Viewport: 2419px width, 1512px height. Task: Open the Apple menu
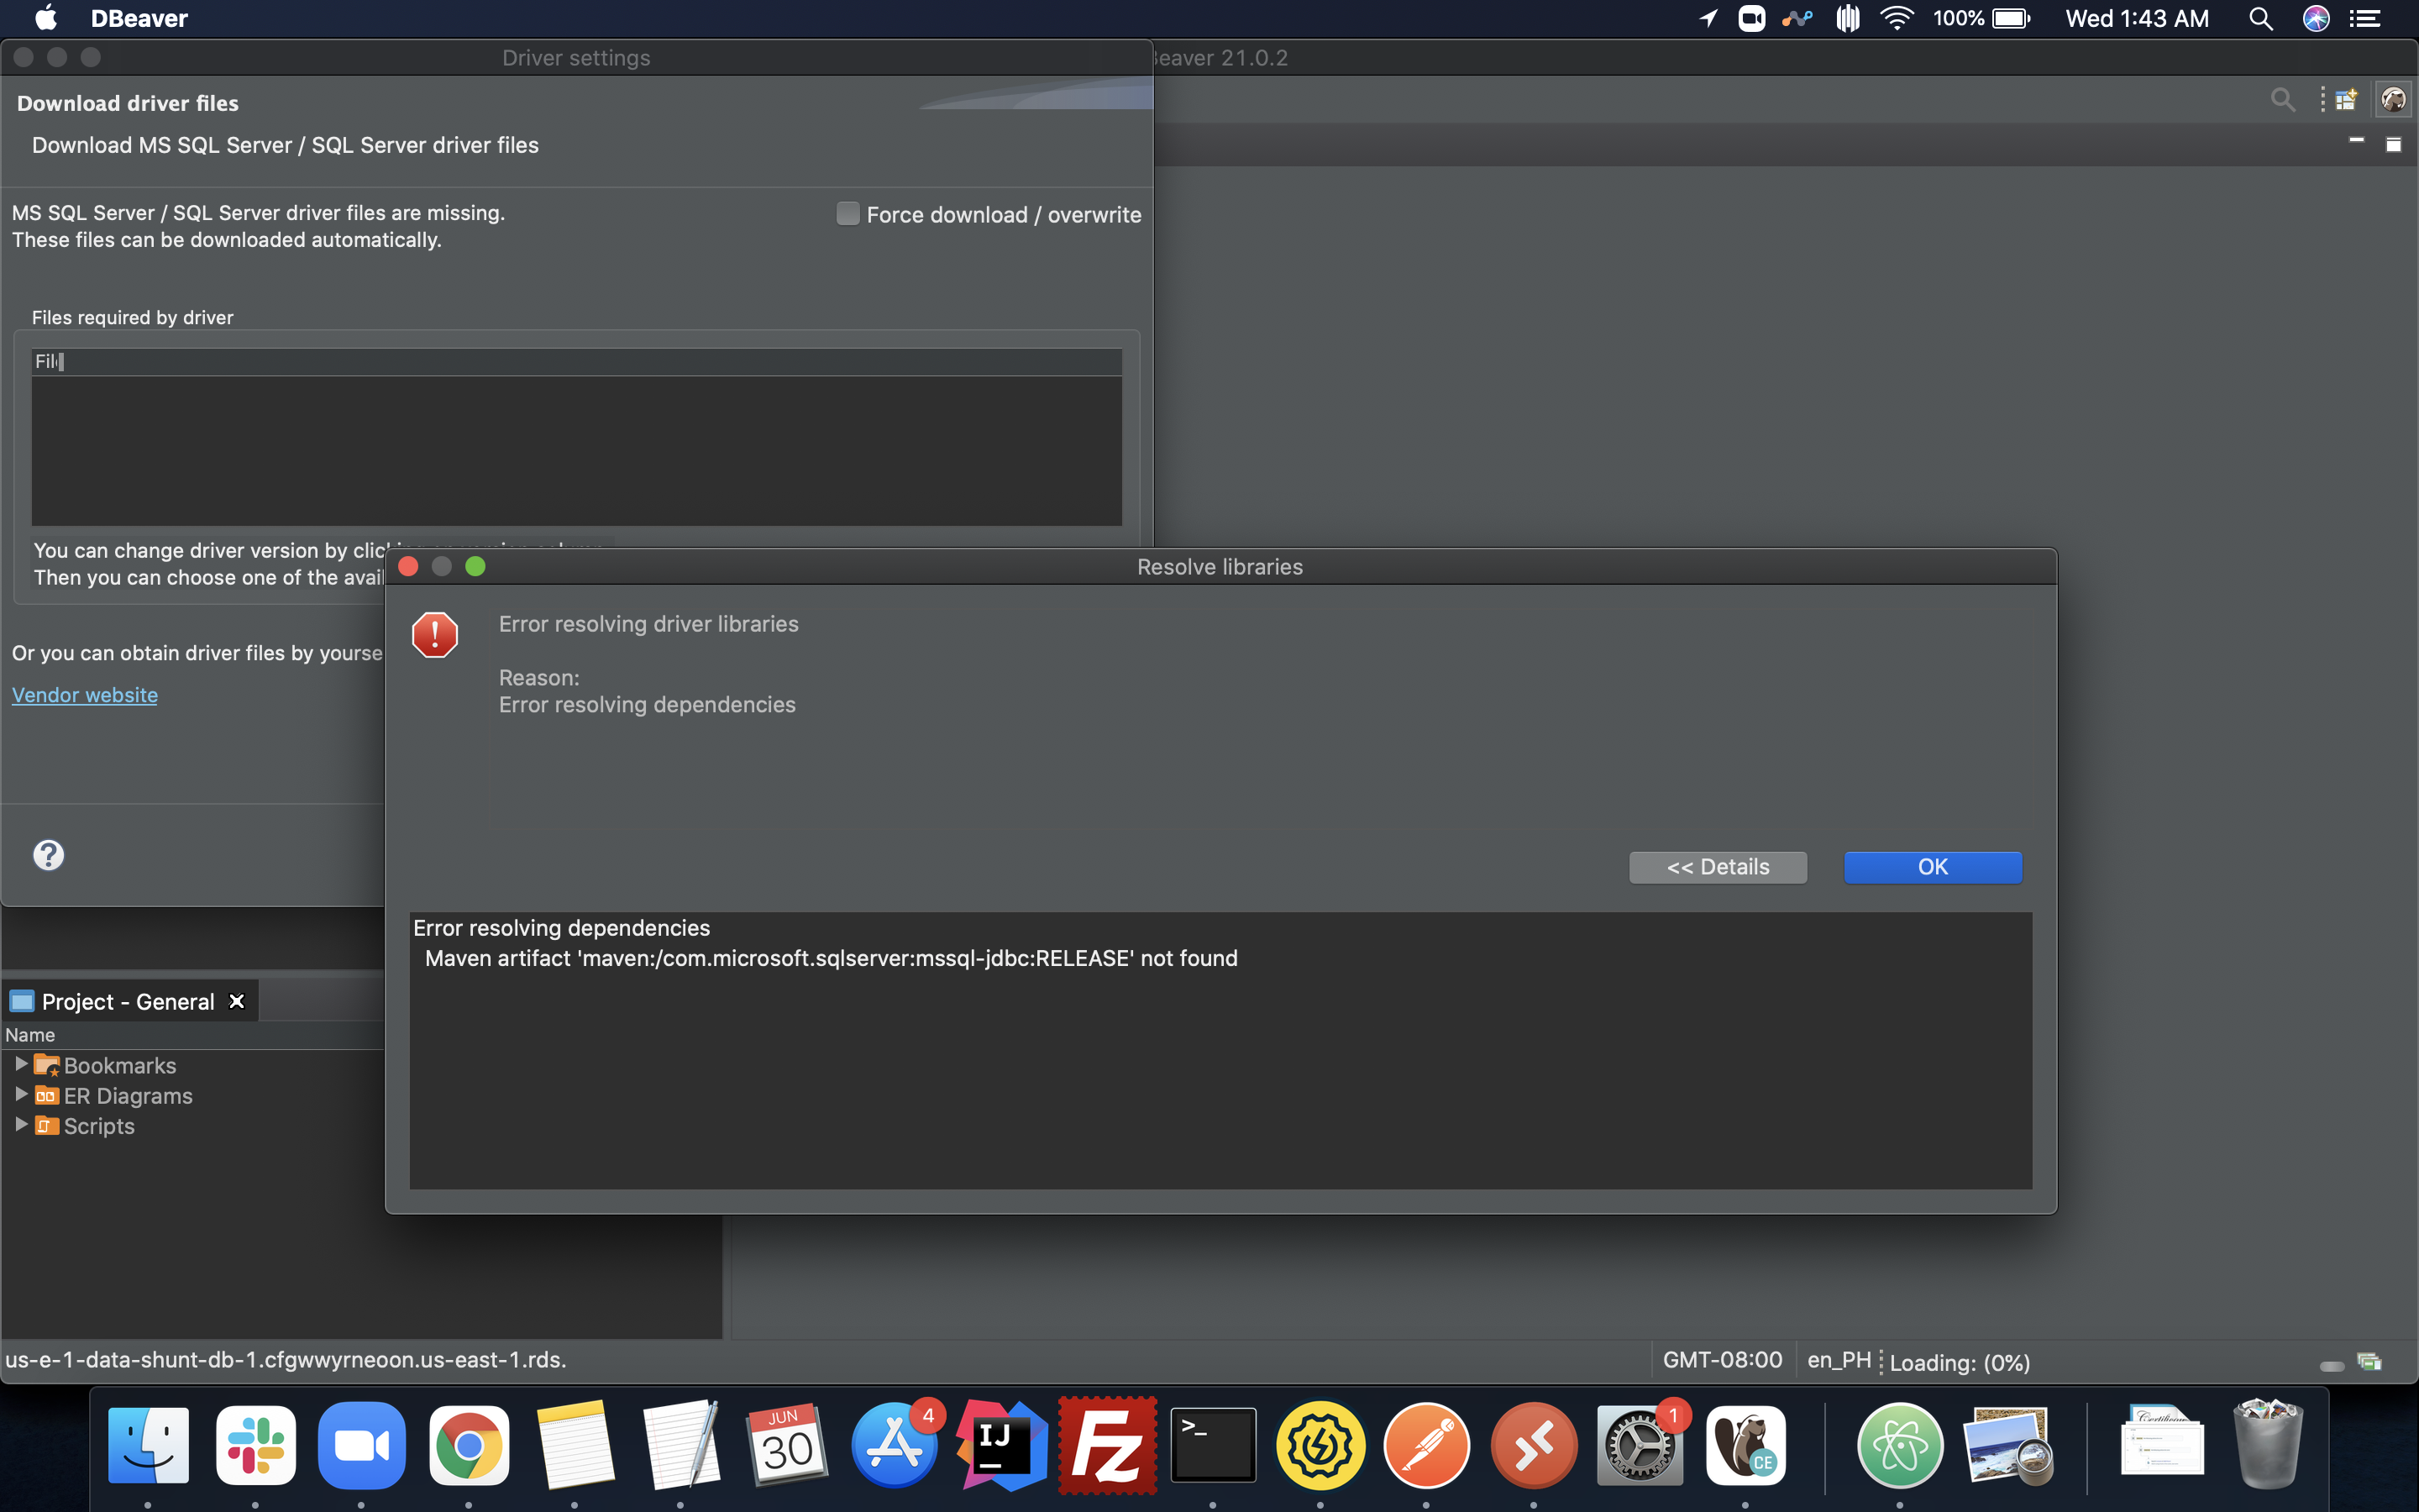coord(46,18)
